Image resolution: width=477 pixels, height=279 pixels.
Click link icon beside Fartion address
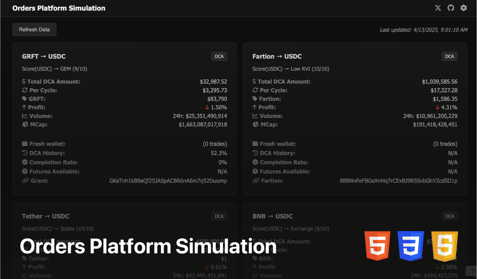(x=256, y=181)
